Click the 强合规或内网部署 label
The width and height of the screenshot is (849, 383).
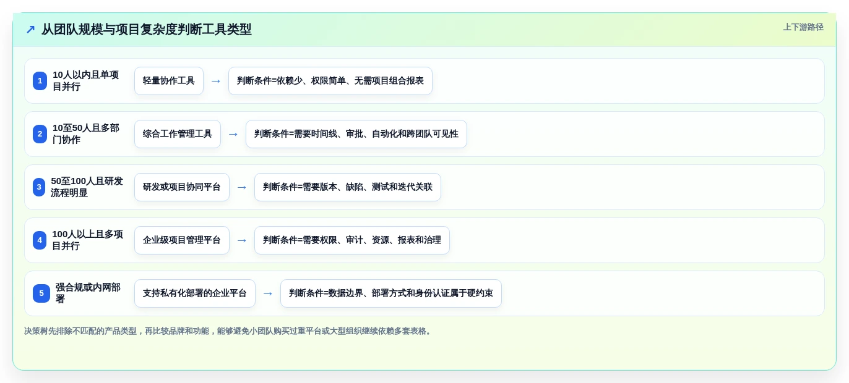88,293
